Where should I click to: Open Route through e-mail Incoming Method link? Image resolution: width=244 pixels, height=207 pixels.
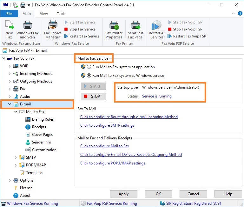129,117
